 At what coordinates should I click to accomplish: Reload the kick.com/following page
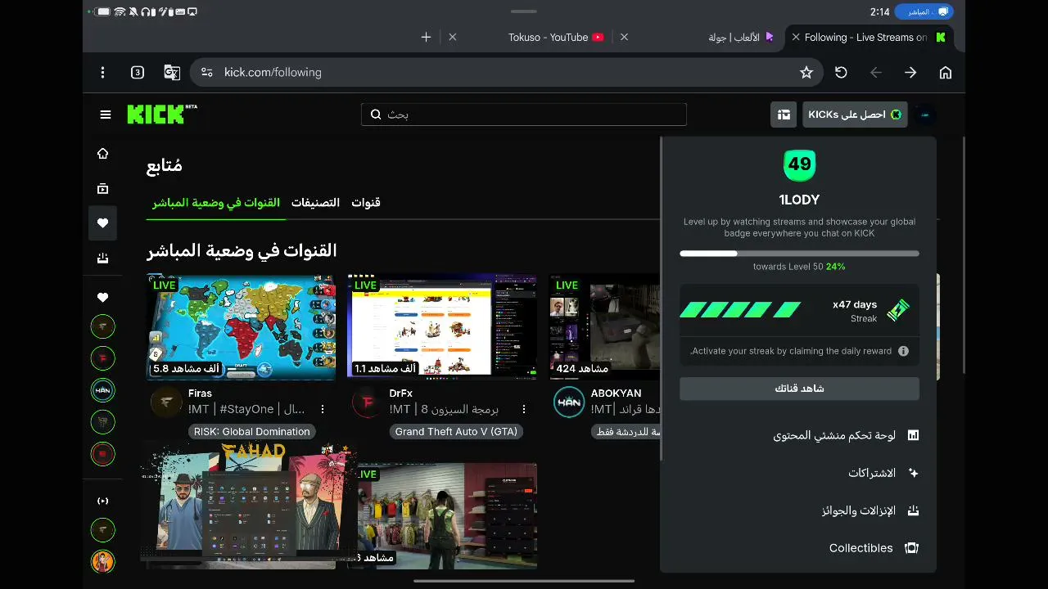[841, 73]
